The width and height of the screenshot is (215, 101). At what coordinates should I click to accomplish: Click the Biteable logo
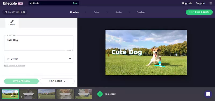(10, 3)
